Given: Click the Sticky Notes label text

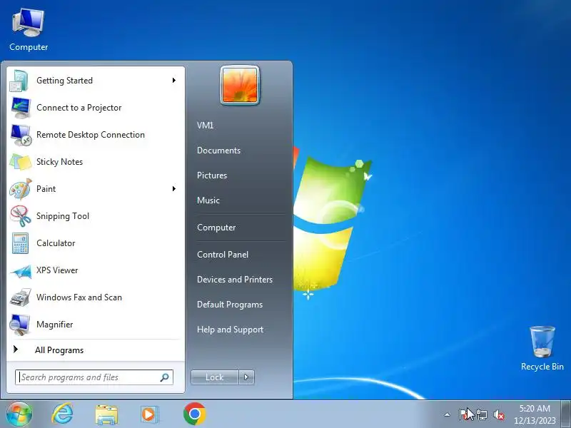Looking at the screenshot, I should coord(59,162).
